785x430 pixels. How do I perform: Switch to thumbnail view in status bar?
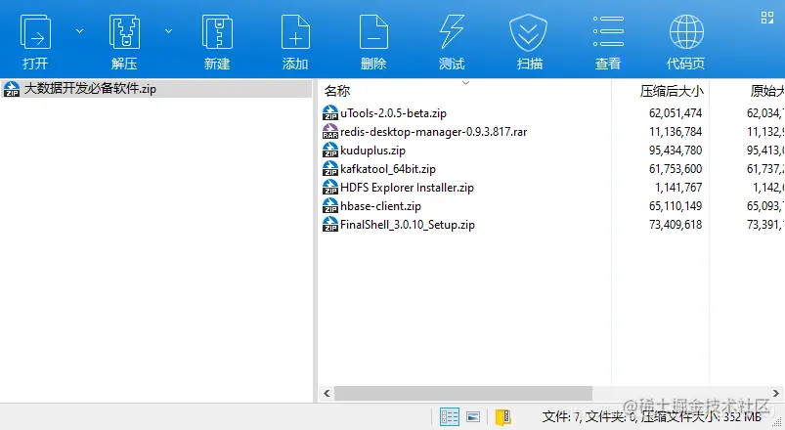pyautogui.click(x=473, y=416)
